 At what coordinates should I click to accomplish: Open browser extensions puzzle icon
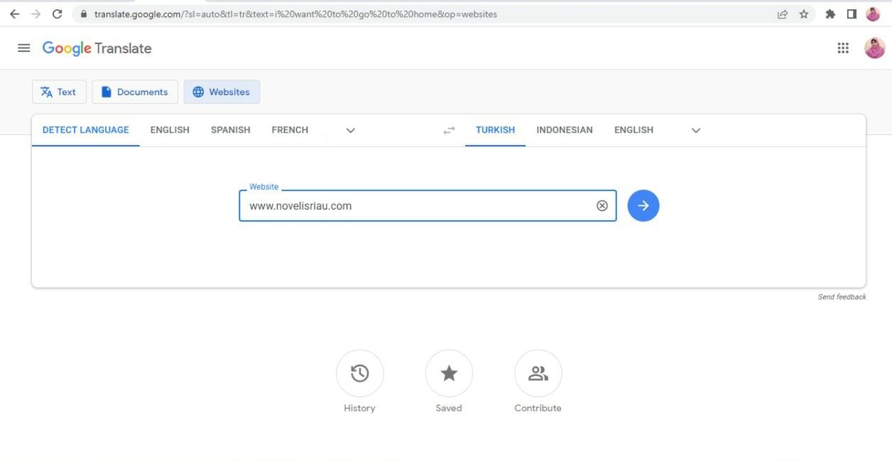(x=830, y=14)
